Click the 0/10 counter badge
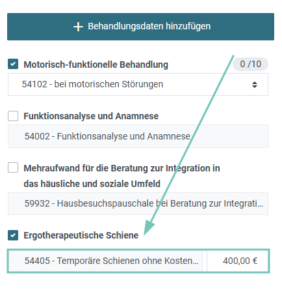Viewport: 282px width, 290px height. click(250, 64)
